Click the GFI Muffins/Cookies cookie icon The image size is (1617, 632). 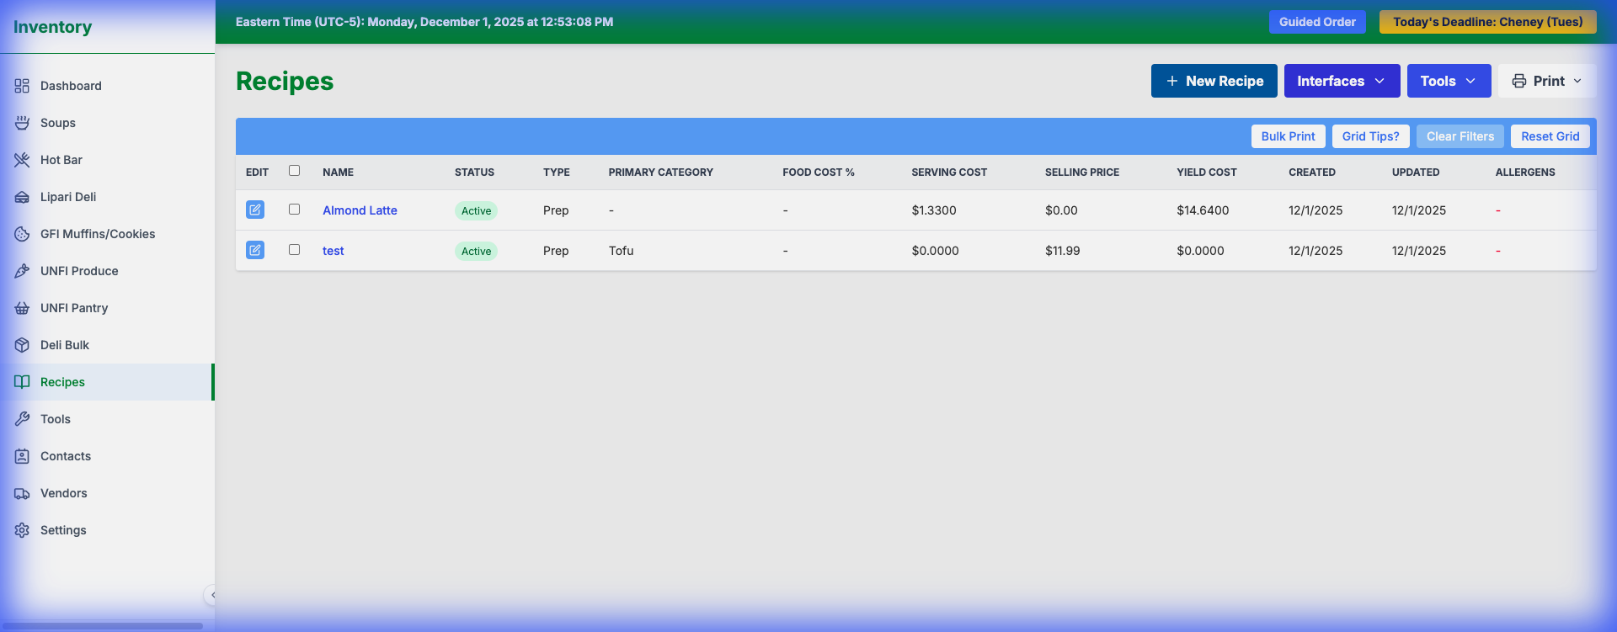(22, 234)
